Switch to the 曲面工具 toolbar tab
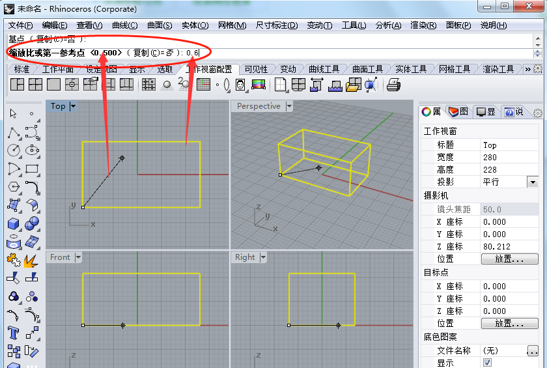Screen dimensions: 547x368 click(x=367, y=70)
